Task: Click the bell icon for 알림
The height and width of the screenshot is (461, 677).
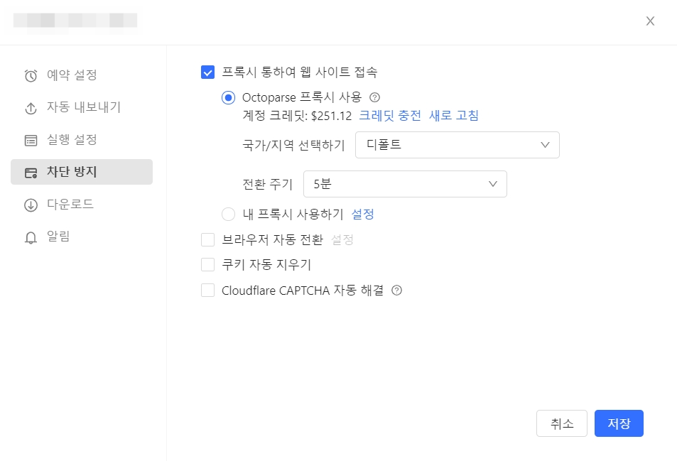Action: click(31, 237)
